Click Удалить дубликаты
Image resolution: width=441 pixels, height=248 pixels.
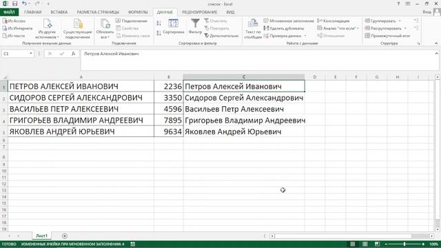[284, 28]
